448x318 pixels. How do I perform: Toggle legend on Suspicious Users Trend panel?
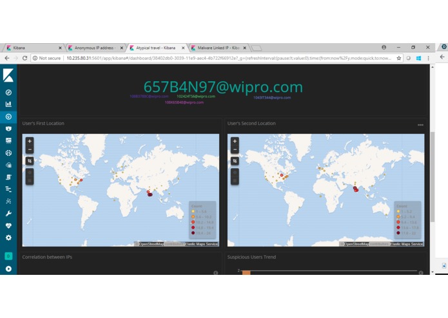[421, 273]
